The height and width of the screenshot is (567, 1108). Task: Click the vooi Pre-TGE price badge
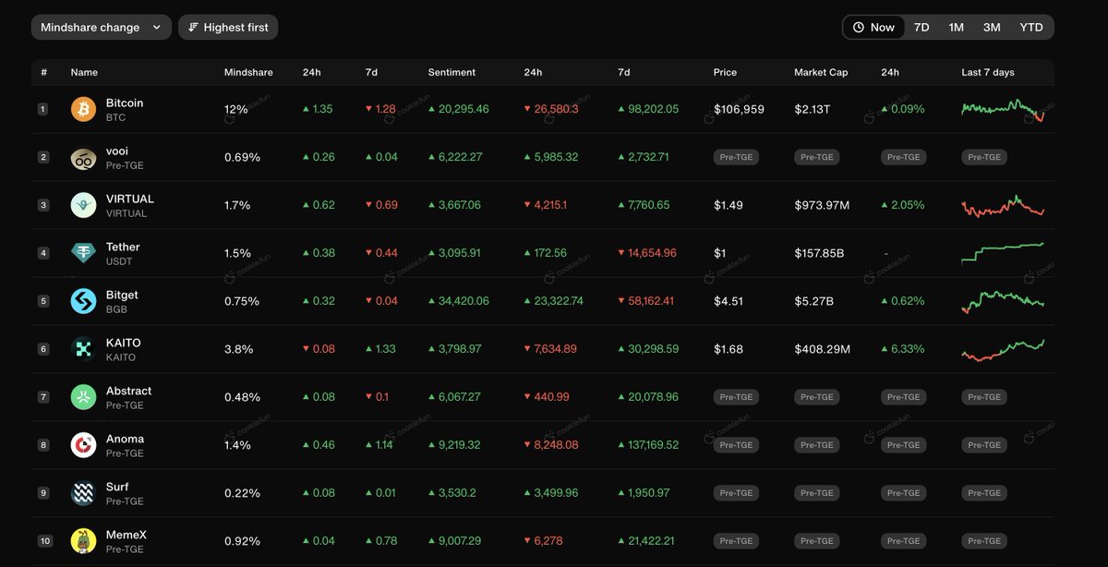(x=736, y=157)
